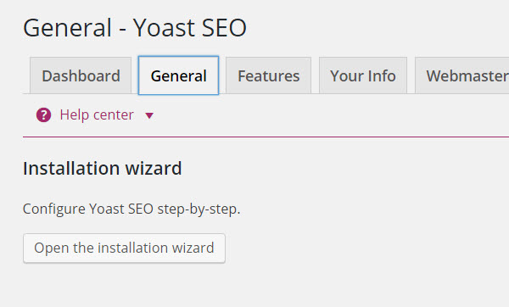Click the purple divider line under Help center

pyautogui.click(x=266, y=137)
